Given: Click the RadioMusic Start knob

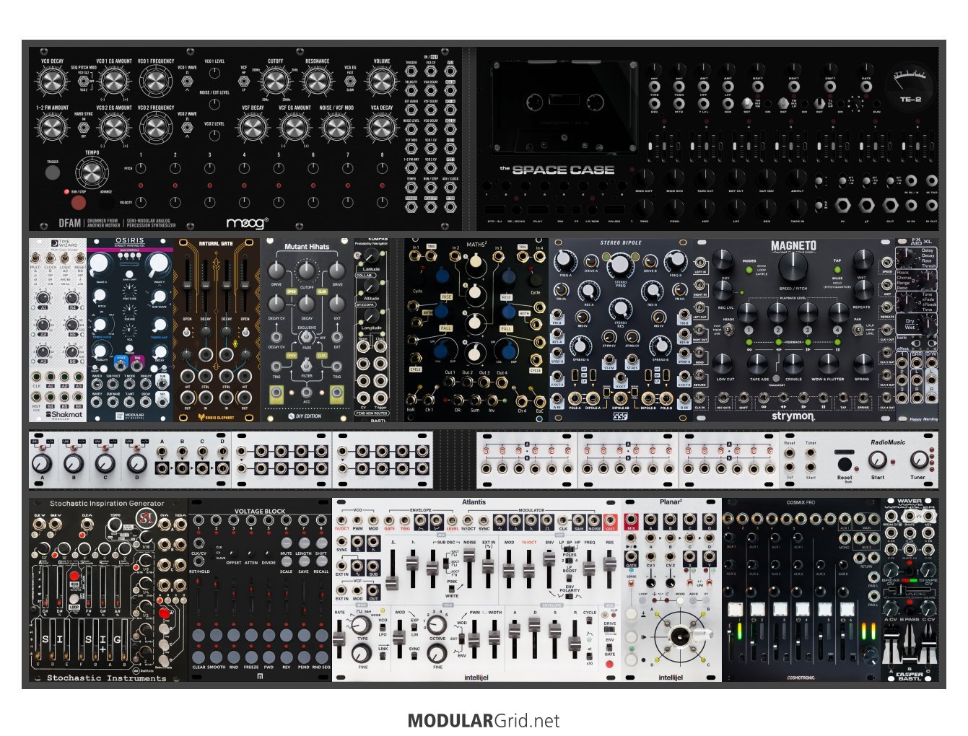Looking at the screenshot, I should [x=877, y=459].
